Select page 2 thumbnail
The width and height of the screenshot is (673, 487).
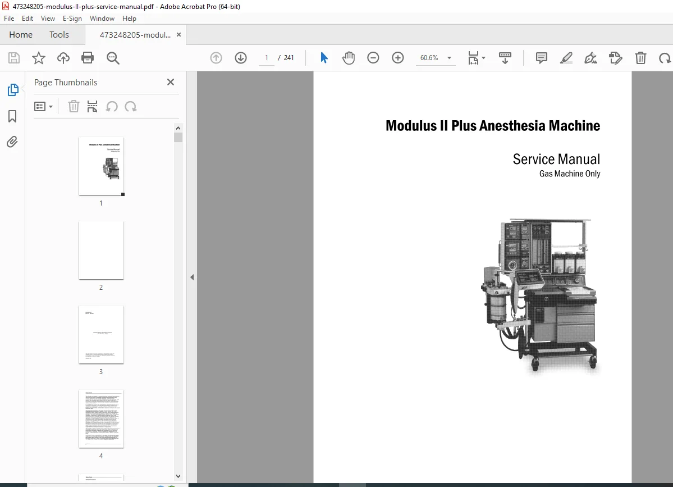tap(101, 251)
